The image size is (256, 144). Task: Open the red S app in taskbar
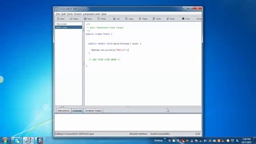[40, 140]
